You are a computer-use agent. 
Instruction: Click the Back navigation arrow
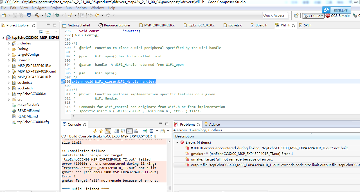click(97, 15)
